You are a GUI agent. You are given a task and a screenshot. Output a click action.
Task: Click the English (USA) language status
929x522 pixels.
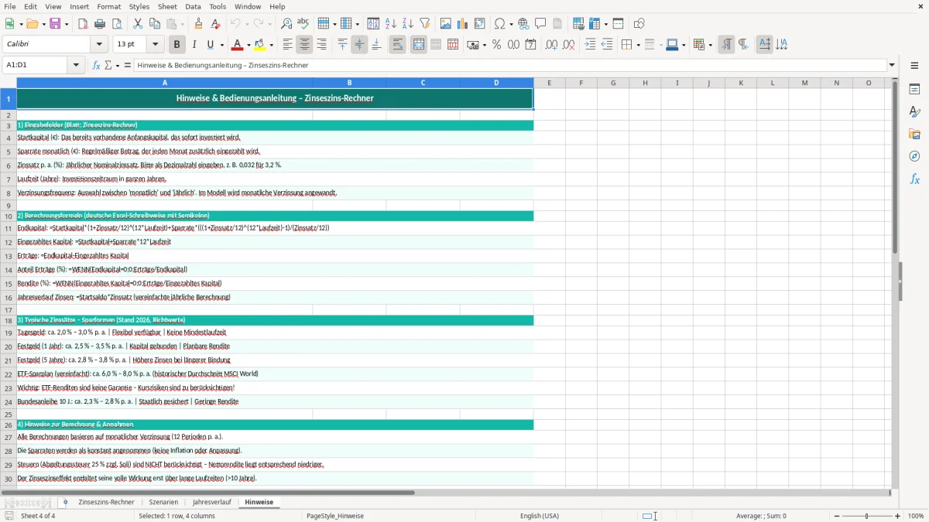(539, 516)
